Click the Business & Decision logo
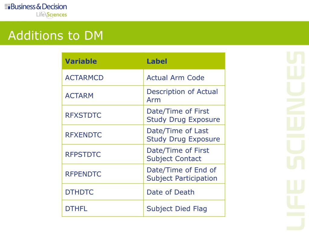This screenshot has width=309, height=232. (x=36, y=7)
